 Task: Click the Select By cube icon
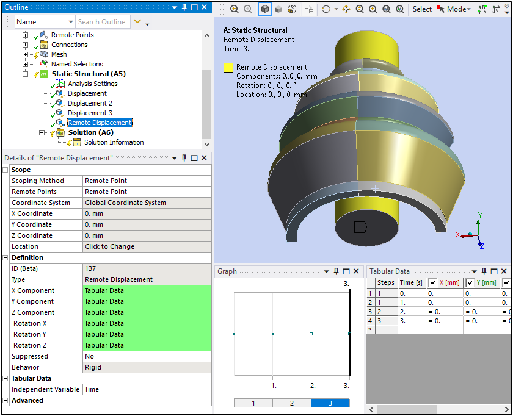(496, 9)
